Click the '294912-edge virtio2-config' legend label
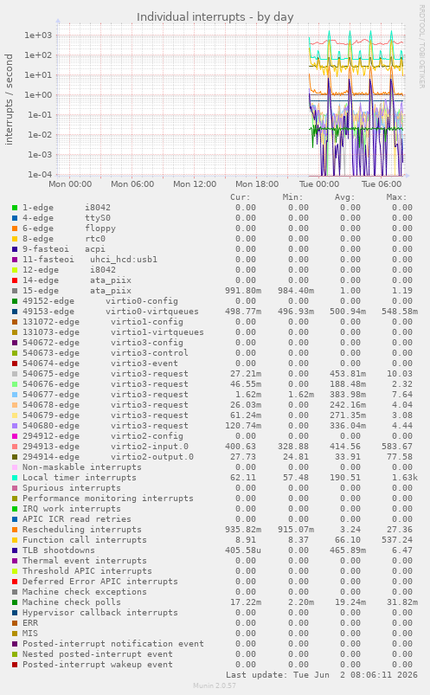The height and width of the screenshot is (695, 430). click(103, 436)
